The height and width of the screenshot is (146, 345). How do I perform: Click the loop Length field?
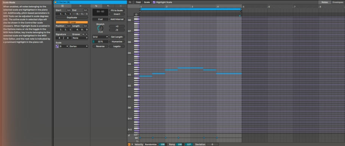click(80, 30)
